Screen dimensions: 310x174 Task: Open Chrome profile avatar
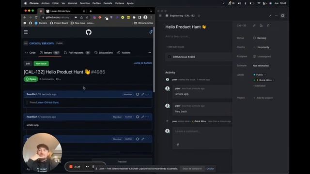point(145,17)
